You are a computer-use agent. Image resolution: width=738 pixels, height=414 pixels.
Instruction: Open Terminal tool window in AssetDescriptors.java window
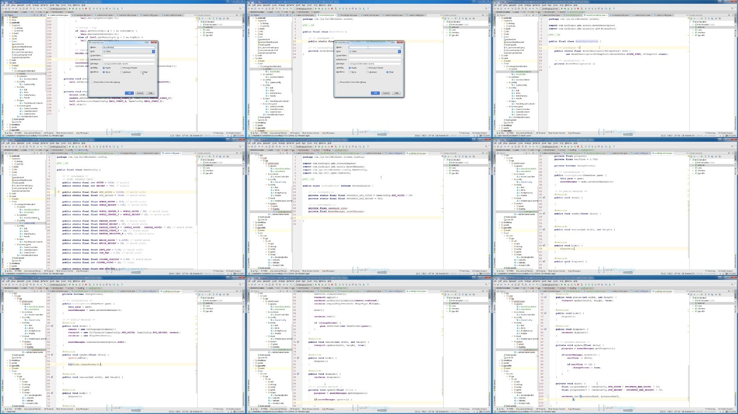click(x=541, y=133)
